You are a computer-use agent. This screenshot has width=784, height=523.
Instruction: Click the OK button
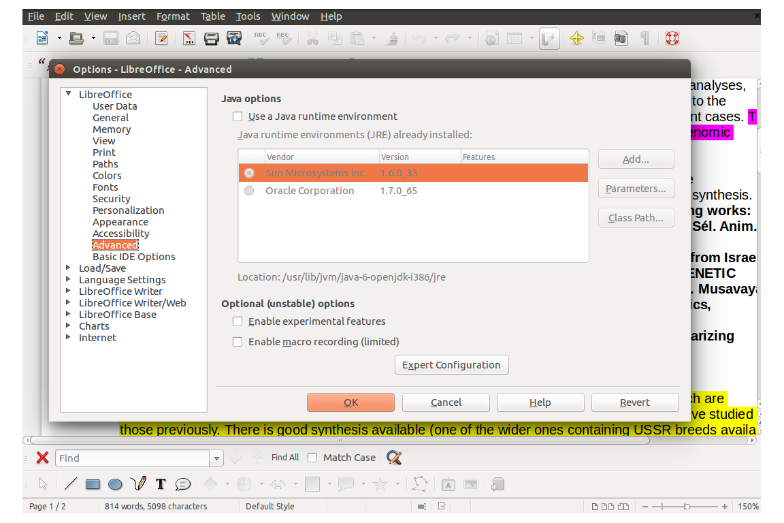click(x=350, y=402)
